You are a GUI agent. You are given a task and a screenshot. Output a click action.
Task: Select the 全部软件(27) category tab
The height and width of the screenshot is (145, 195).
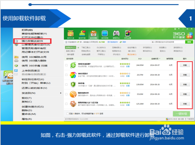point(71,48)
